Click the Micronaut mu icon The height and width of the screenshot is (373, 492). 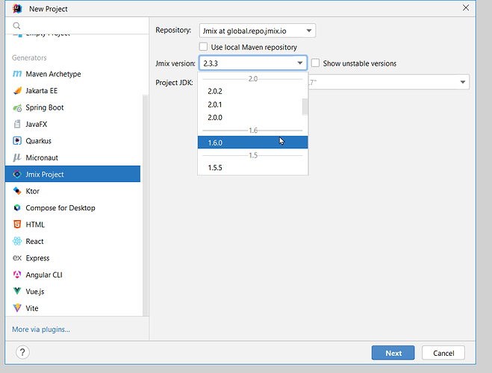click(17, 157)
